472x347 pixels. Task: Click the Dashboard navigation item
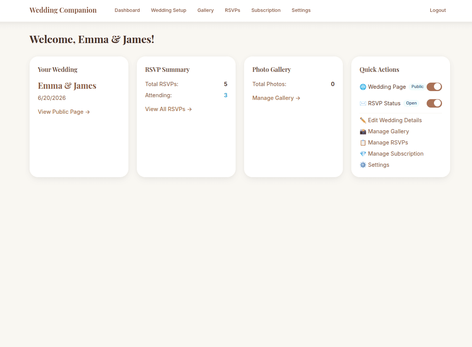pos(127,10)
